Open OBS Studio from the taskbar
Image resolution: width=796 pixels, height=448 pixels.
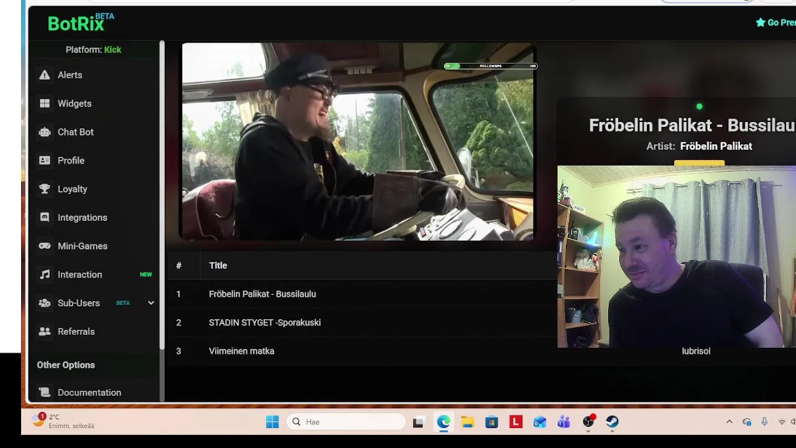coord(588,422)
